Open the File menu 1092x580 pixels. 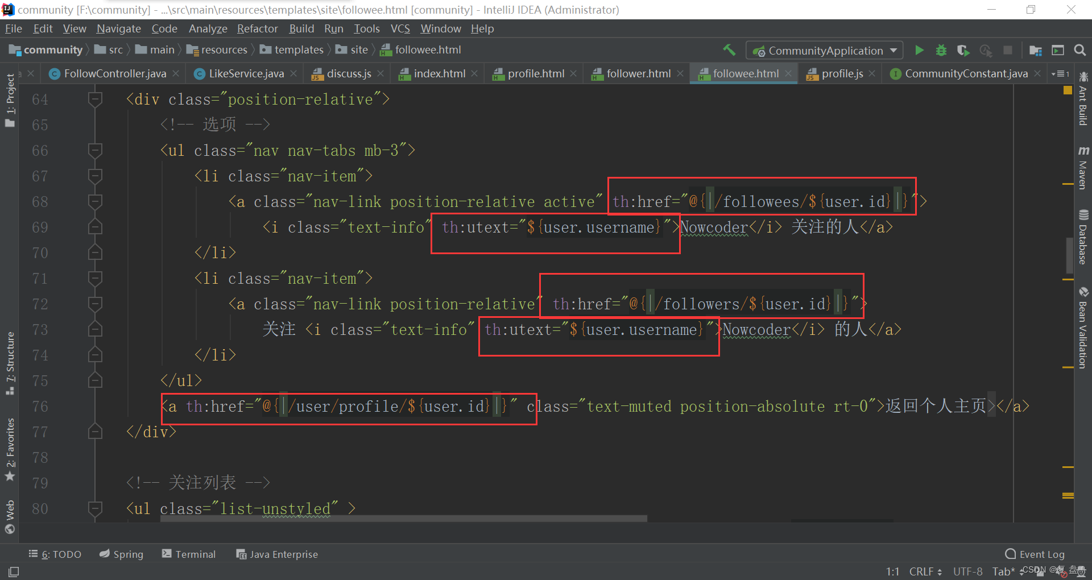pos(13,28)
